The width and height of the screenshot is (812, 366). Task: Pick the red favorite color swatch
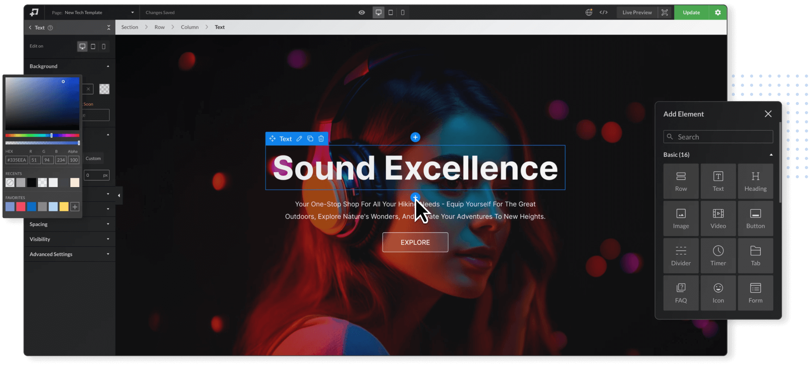point(21,207)
